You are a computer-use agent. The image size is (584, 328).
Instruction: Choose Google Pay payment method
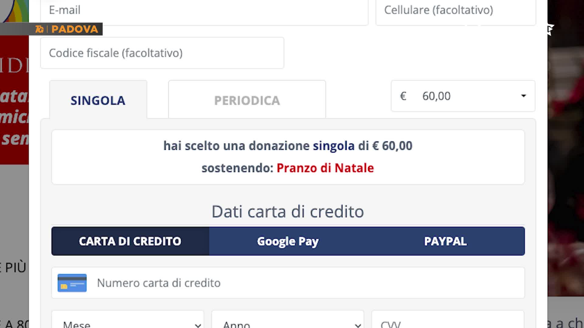288,241
